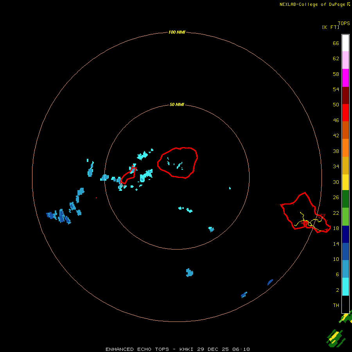Click the 6 value on the legend
Screen dimensions: 352x352
pyautogui.click(x=338, y=275)
